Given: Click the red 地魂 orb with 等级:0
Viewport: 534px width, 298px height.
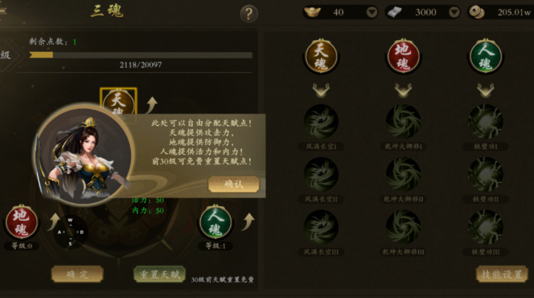Looking at the screenshot, I should [x=21, y=223].
